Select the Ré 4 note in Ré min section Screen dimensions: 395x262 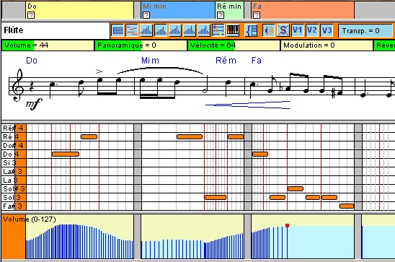(236, 136)
